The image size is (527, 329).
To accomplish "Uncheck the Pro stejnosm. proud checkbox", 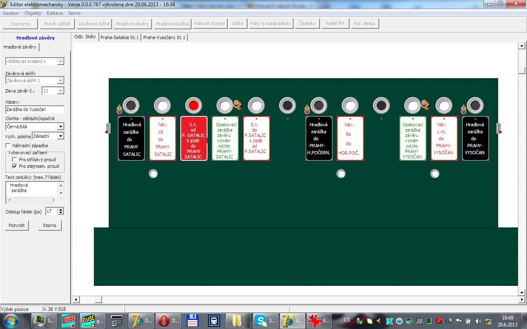I will (14, 166).
